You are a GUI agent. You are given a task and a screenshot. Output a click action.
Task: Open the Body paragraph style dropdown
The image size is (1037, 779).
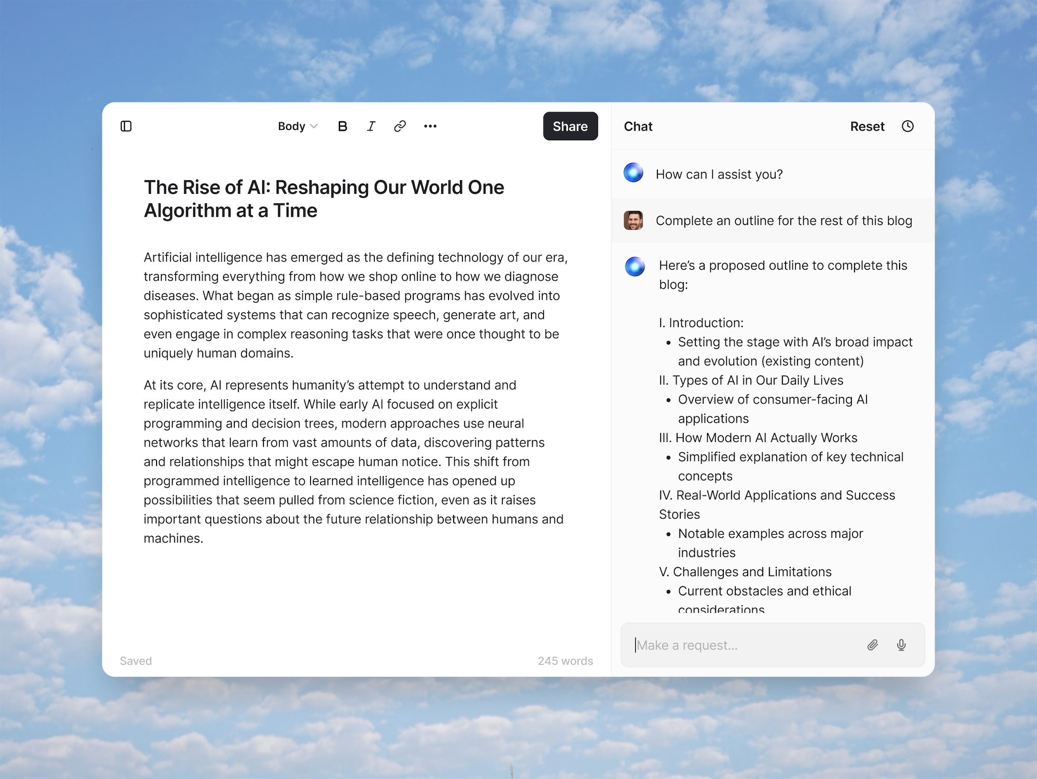tap(297, 126)
